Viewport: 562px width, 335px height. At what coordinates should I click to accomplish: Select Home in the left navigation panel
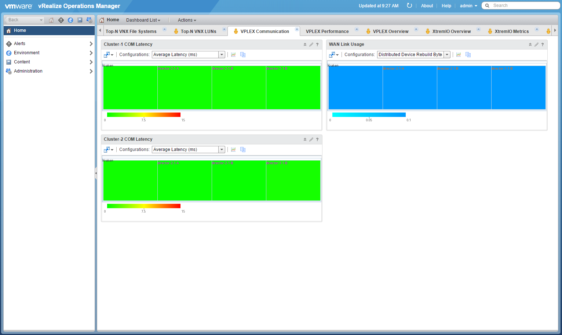(x=49, y=30)
